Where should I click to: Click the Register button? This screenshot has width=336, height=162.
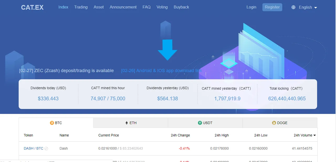click(x=272, y=7)
